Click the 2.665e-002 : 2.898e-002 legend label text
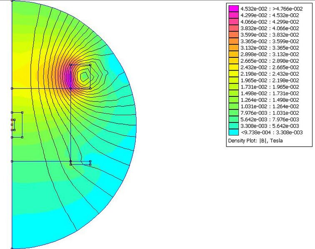Viewport: 315px width, 249px height. point(270,61)
